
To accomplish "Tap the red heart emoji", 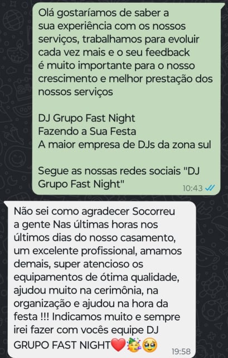I will point(118,345).
